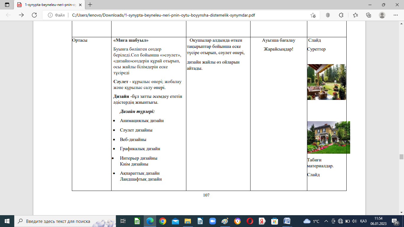Image resolution: width=404 pixels, height=227 pixels.
Task: Click the 'Дизайн түрлері:' heading
Action: (x=137, y=111)
